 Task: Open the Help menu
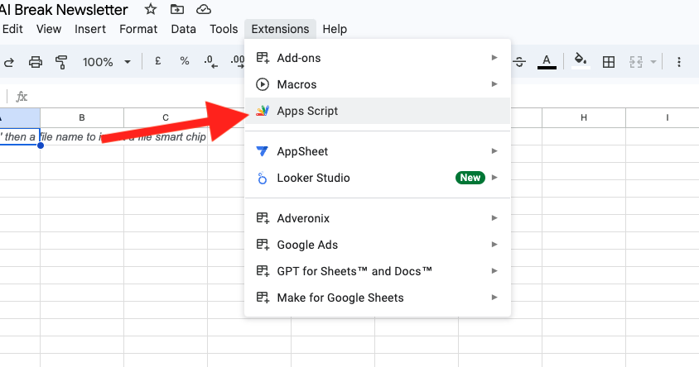click(335, 29)
